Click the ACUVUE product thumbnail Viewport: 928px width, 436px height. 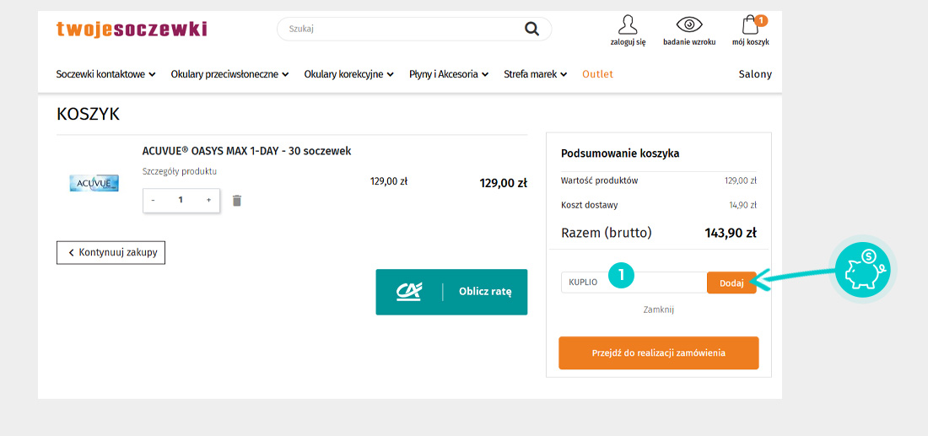pos(94,183)
